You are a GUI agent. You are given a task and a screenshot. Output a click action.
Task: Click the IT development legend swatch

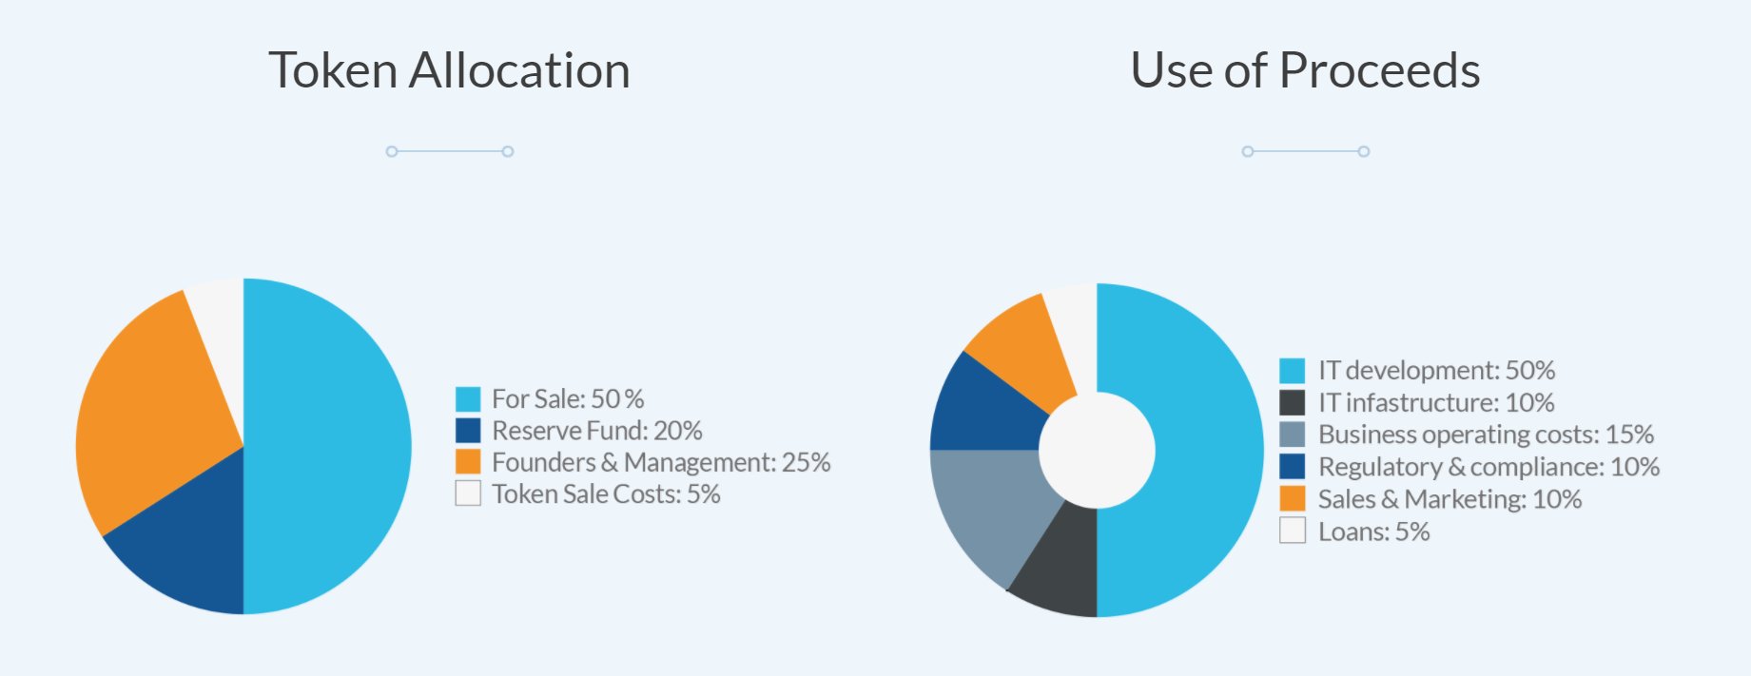pyautogui.click(x=1293, y=371)
